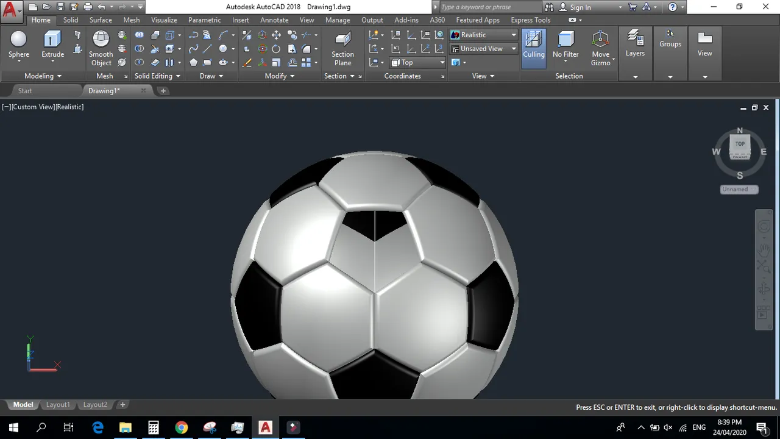This screenshot has width=780, height=439.
Task: Switch to the Layout2 tab
Action: pos(95,405)
